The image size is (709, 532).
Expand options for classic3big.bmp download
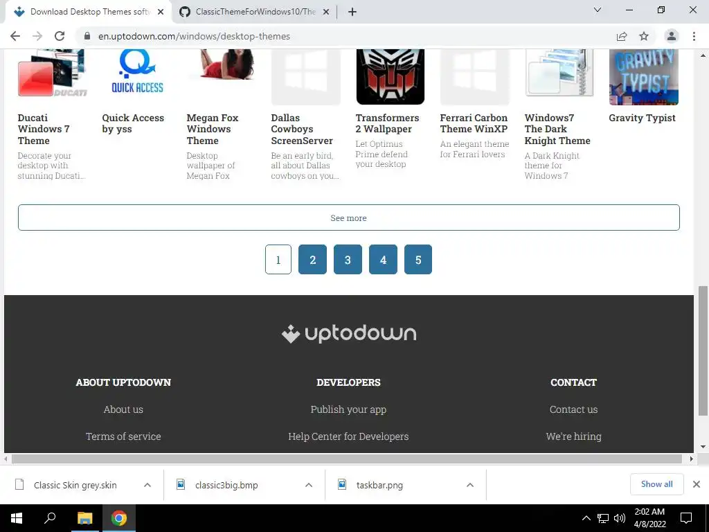click(x=309, y=485)
